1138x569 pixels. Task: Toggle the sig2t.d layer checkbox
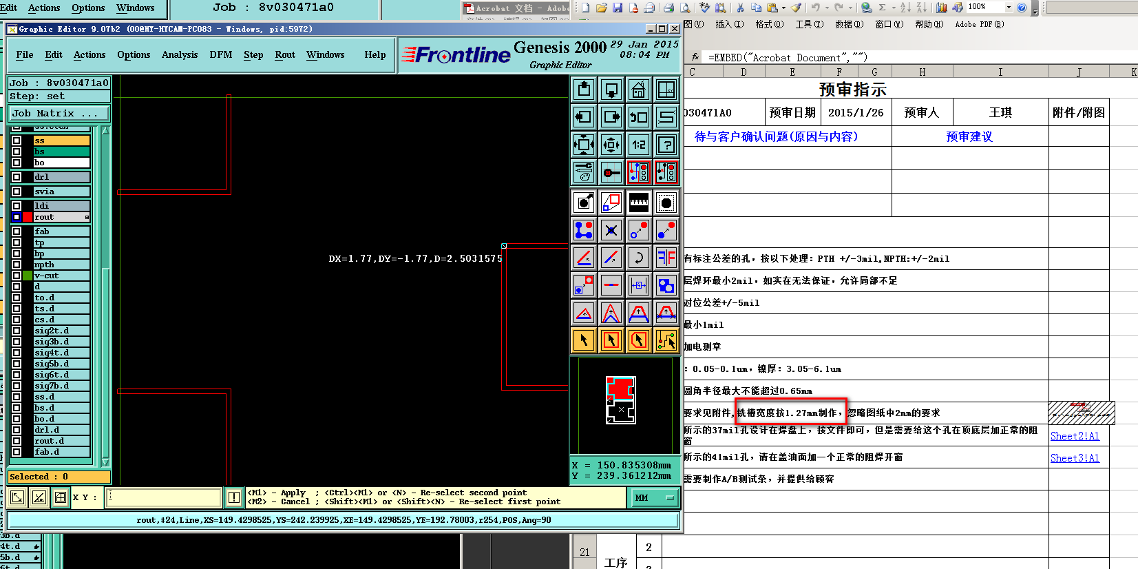point(17,331)
